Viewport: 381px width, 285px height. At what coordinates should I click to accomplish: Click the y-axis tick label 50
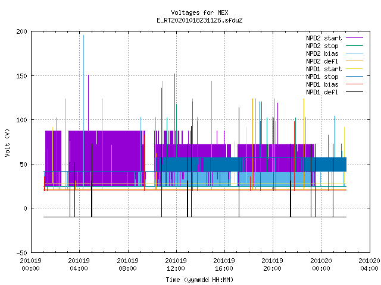click(24, 164)
